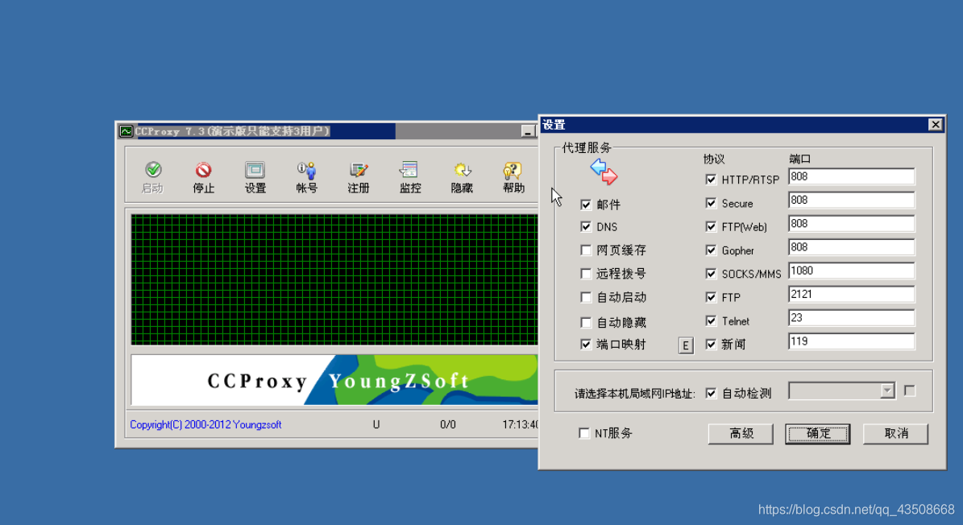Screen dimensions: 963x525
Task: Enable the NT服务 checkbox
Action: (x=584, y=433)
